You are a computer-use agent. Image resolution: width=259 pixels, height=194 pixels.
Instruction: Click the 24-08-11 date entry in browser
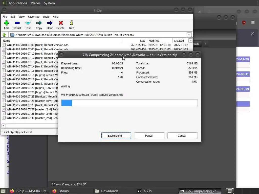[x=243, y=74]
